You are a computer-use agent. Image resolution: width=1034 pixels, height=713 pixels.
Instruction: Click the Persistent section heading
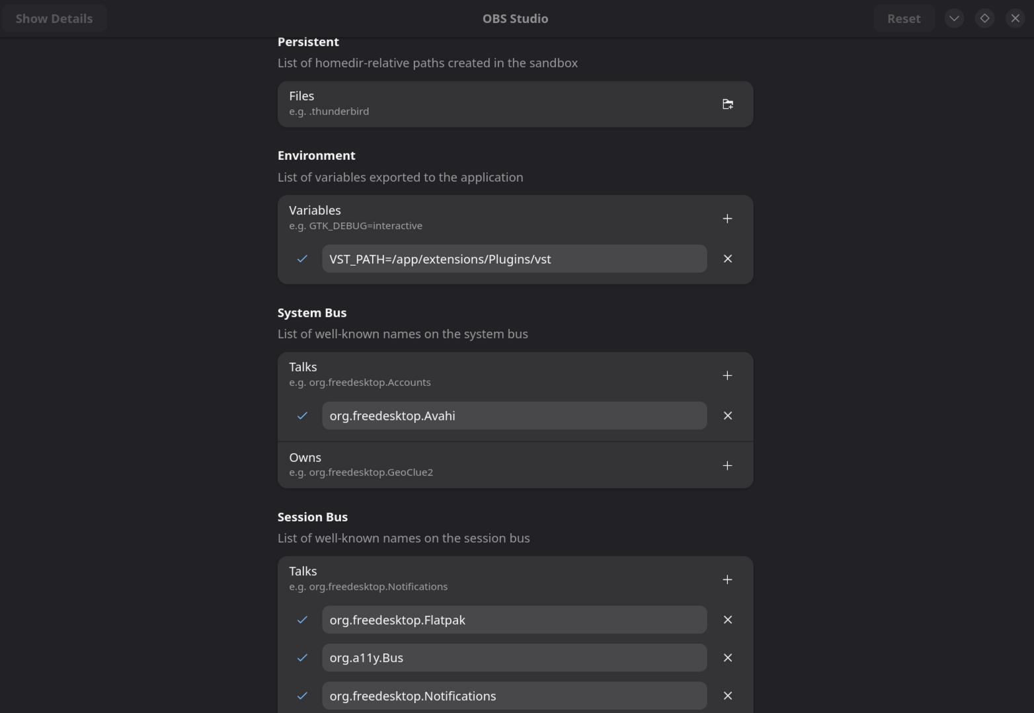point(308,42)
